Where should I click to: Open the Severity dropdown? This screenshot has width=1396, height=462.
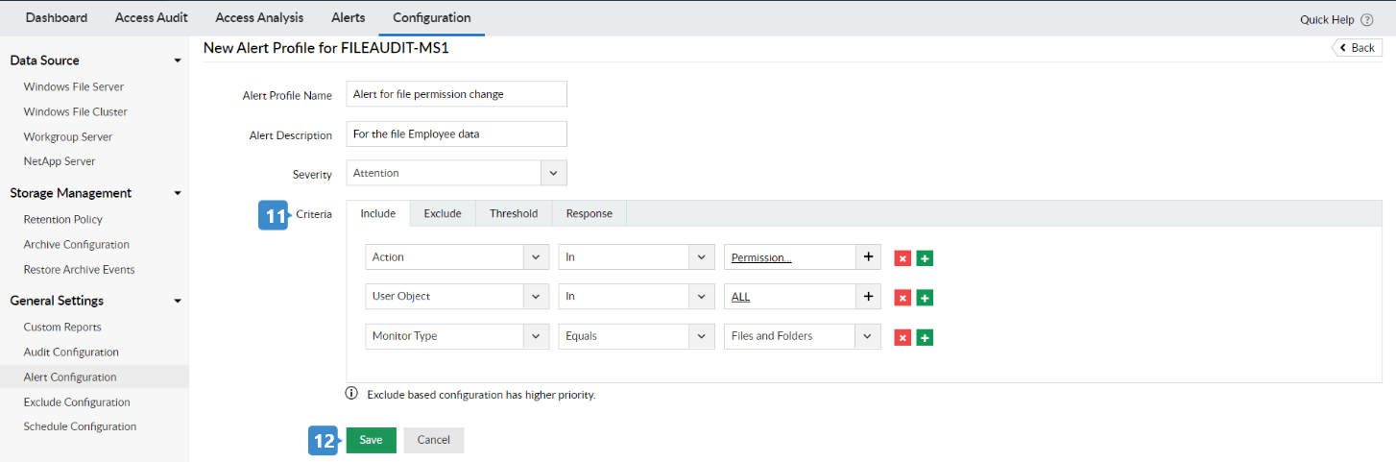click(554, 173)
